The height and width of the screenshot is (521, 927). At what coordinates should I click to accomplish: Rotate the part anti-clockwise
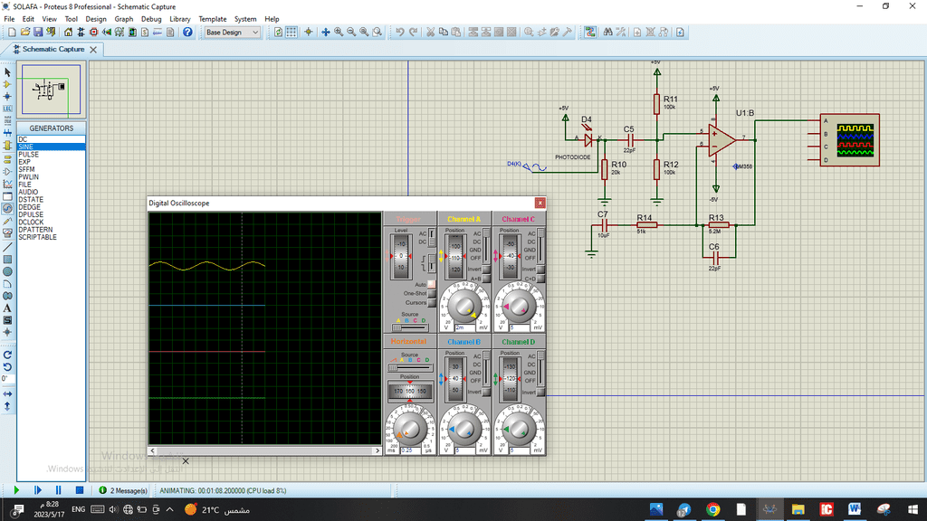7,367
